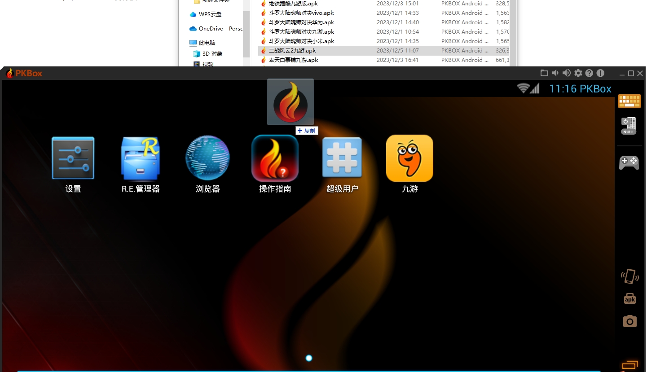Image resolution: width=647 pixels, height=372 pixels.
Task: Launch the 超级用户 superuser app
Action: [x=342, y=158]
